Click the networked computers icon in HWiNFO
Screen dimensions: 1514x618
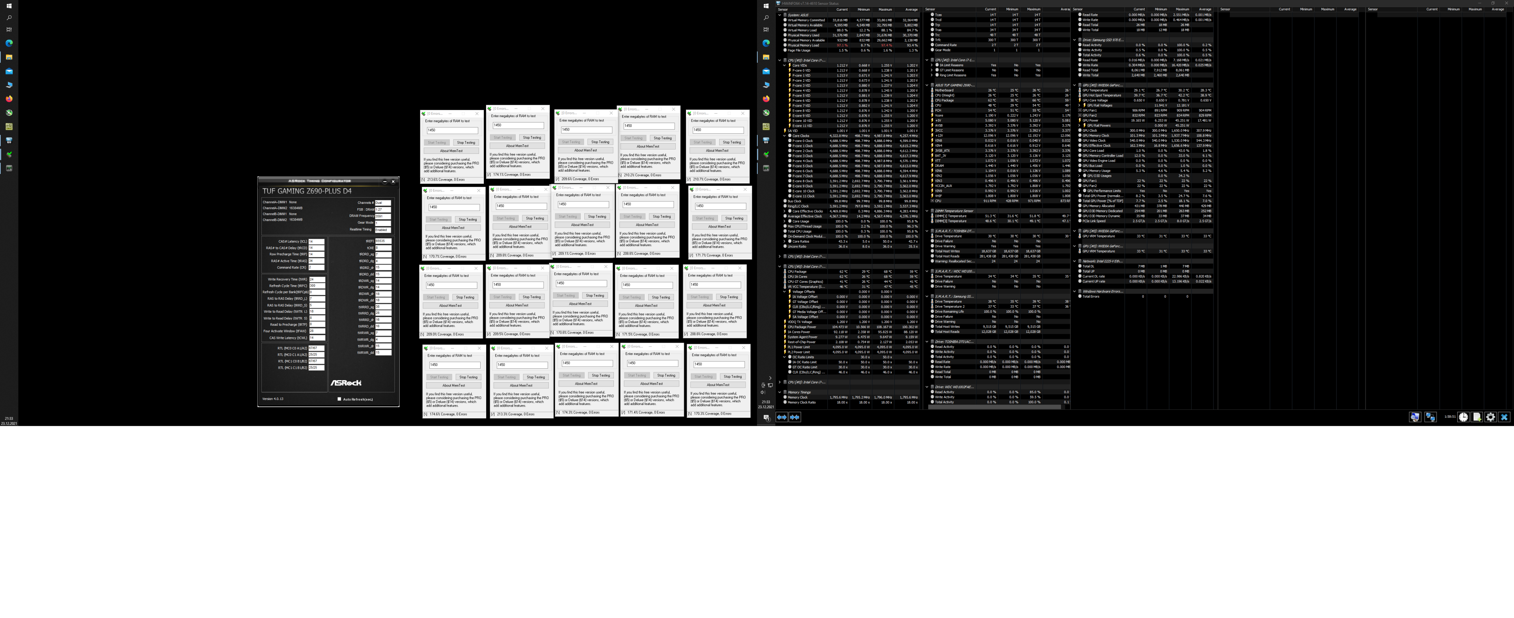pos(1430,417)
